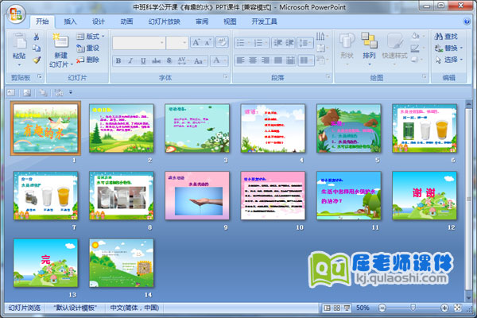
Task: Toggle Center text alignment
Action: click(253, 60)
